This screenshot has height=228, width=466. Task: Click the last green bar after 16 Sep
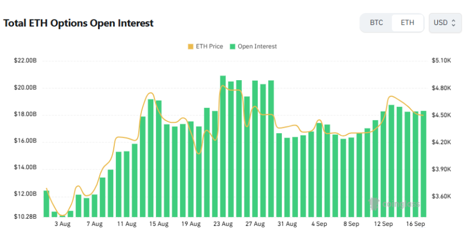(x=424, y=164)
